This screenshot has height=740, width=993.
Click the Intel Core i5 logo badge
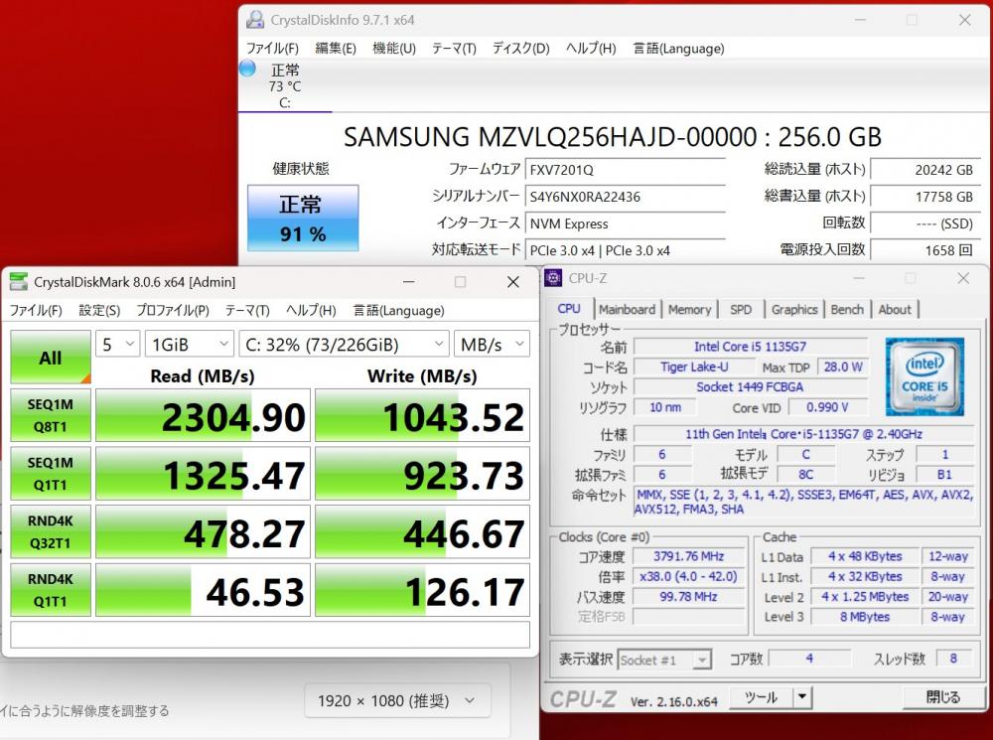925,377
